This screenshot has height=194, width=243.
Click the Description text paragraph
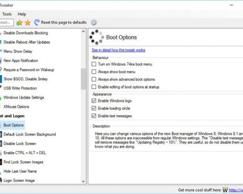click(169, 140)
